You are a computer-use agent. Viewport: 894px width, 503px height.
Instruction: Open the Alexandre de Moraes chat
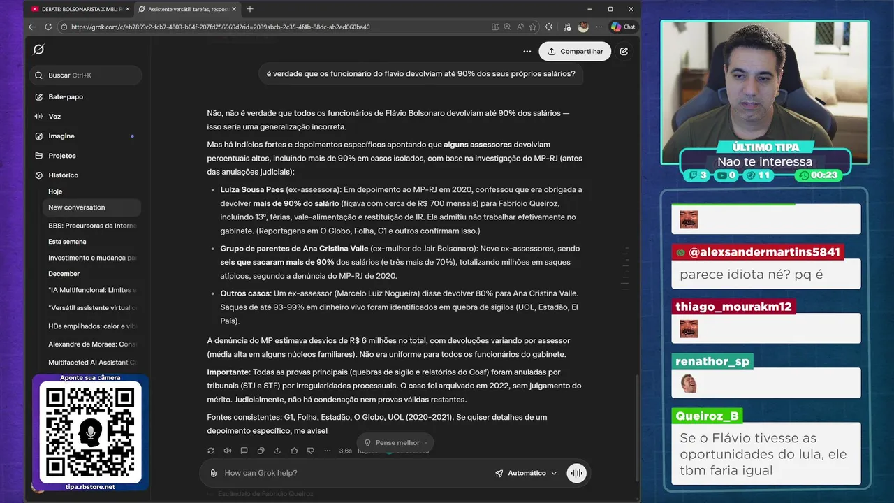click(x=91, y=344)
